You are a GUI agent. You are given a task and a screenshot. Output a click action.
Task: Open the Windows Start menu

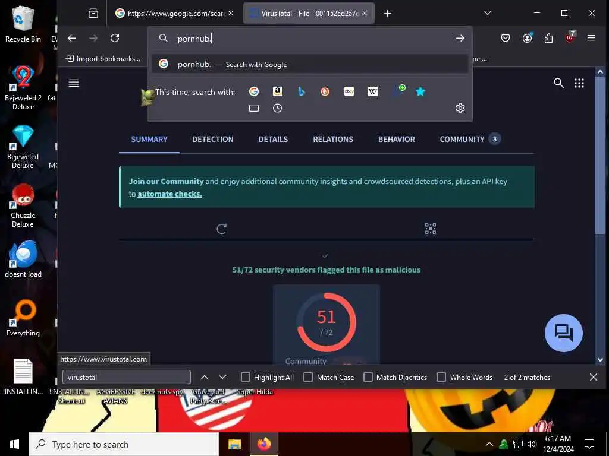(x=14, y=444)
